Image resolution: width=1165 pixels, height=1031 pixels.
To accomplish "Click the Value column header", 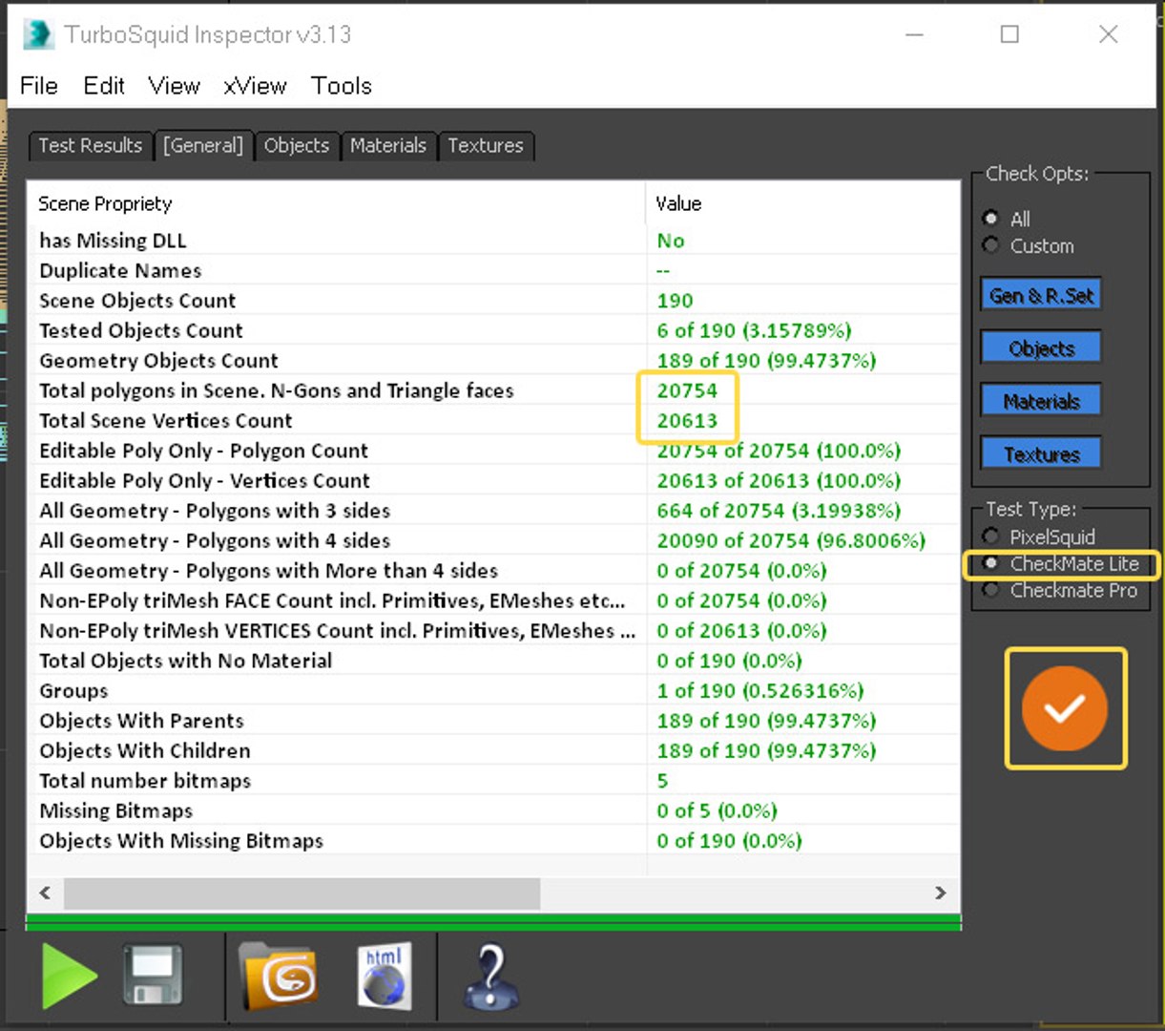I will (x=802, y=203).
